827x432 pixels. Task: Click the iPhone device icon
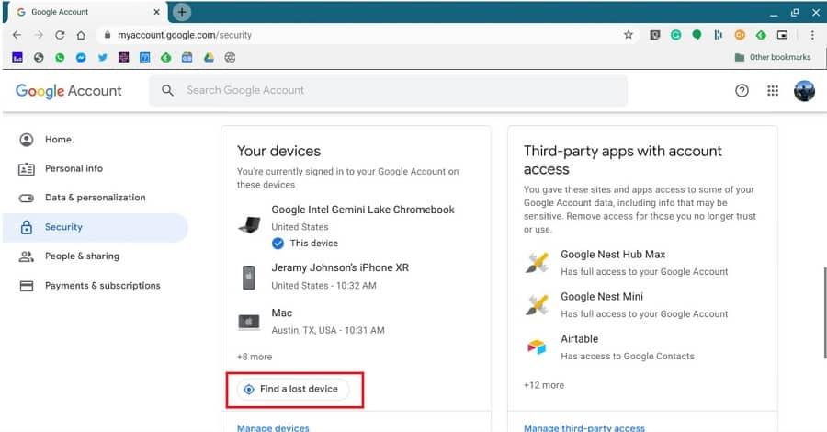coord(249,278)
